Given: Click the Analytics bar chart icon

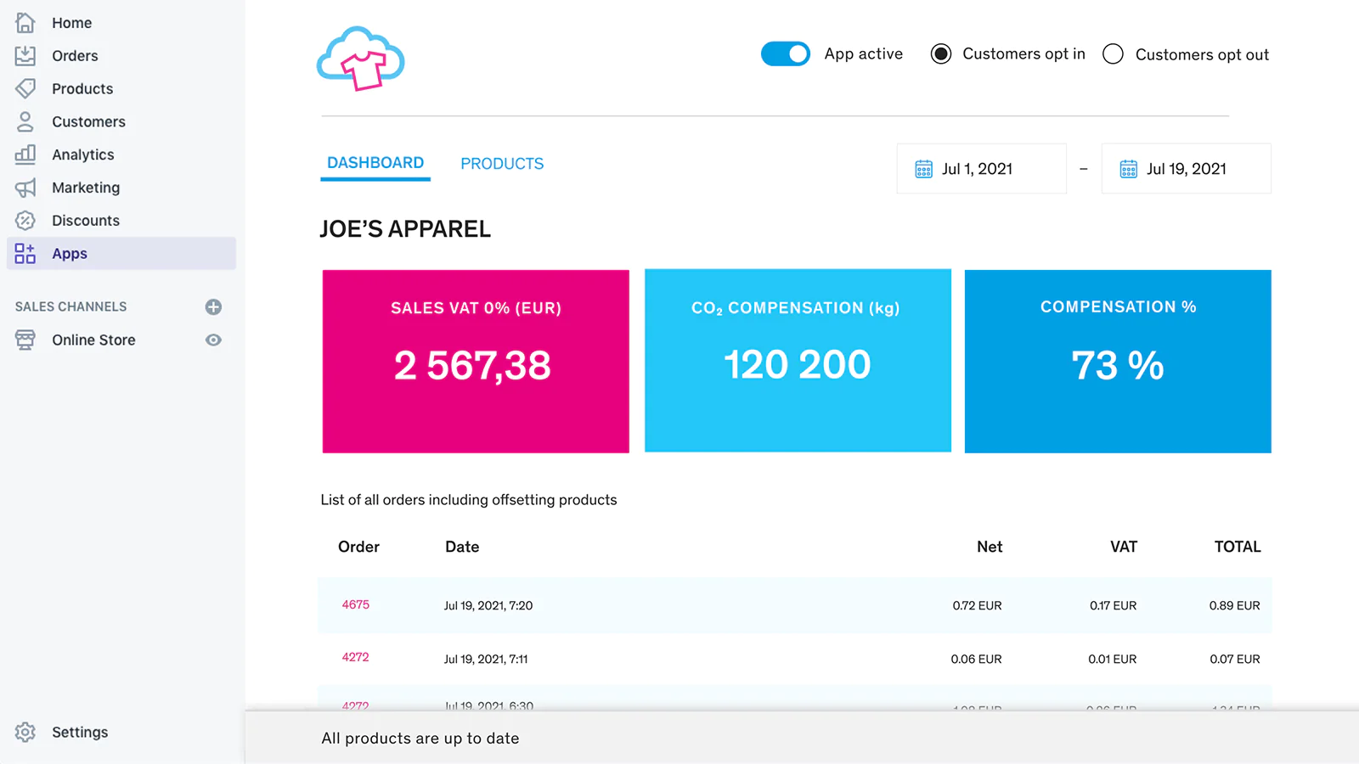Looking at the screenshot, I should point(25,154).
